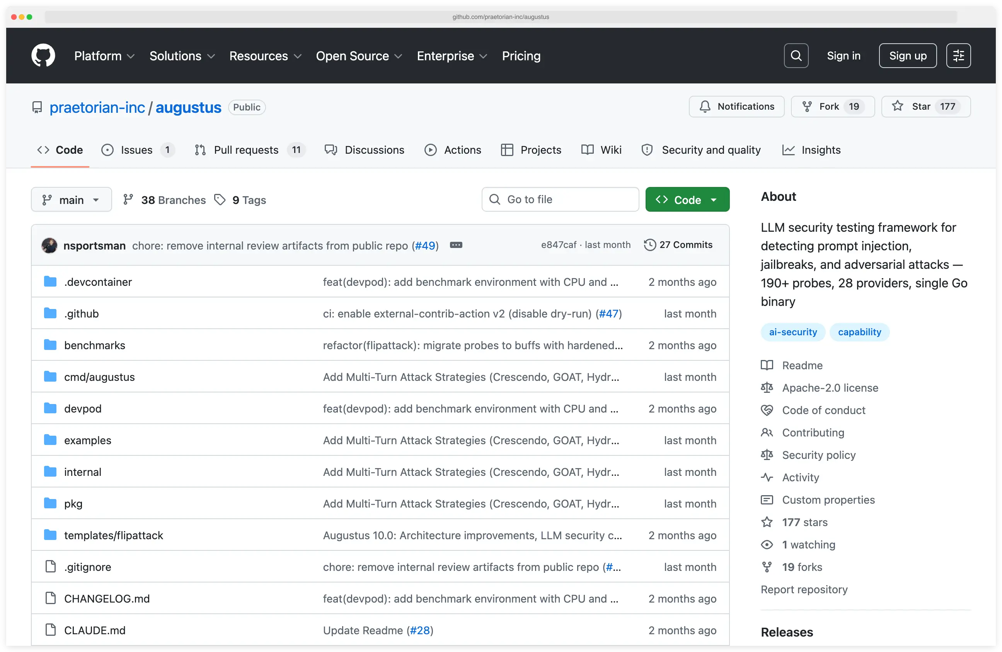Open the Projects tab

(531, 150)
